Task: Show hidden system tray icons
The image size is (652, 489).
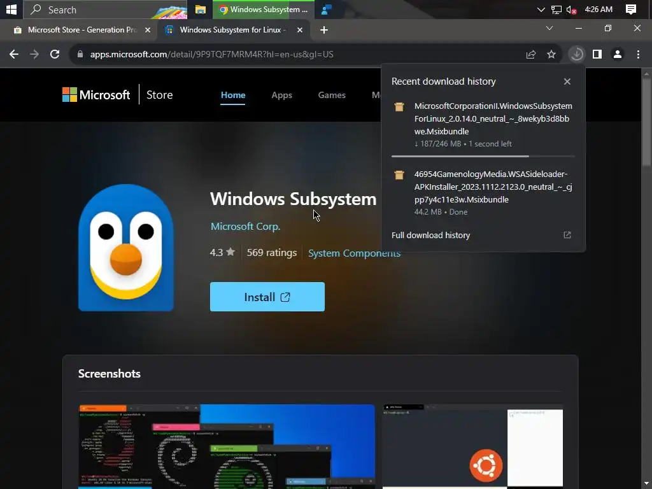Action: (541, 10)
